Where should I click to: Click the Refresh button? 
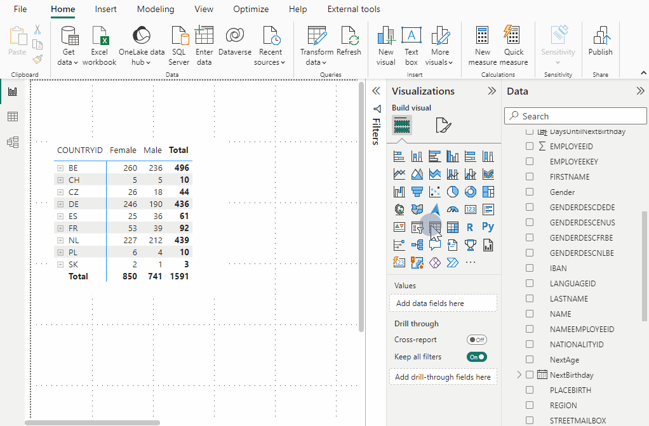[349, 41]
